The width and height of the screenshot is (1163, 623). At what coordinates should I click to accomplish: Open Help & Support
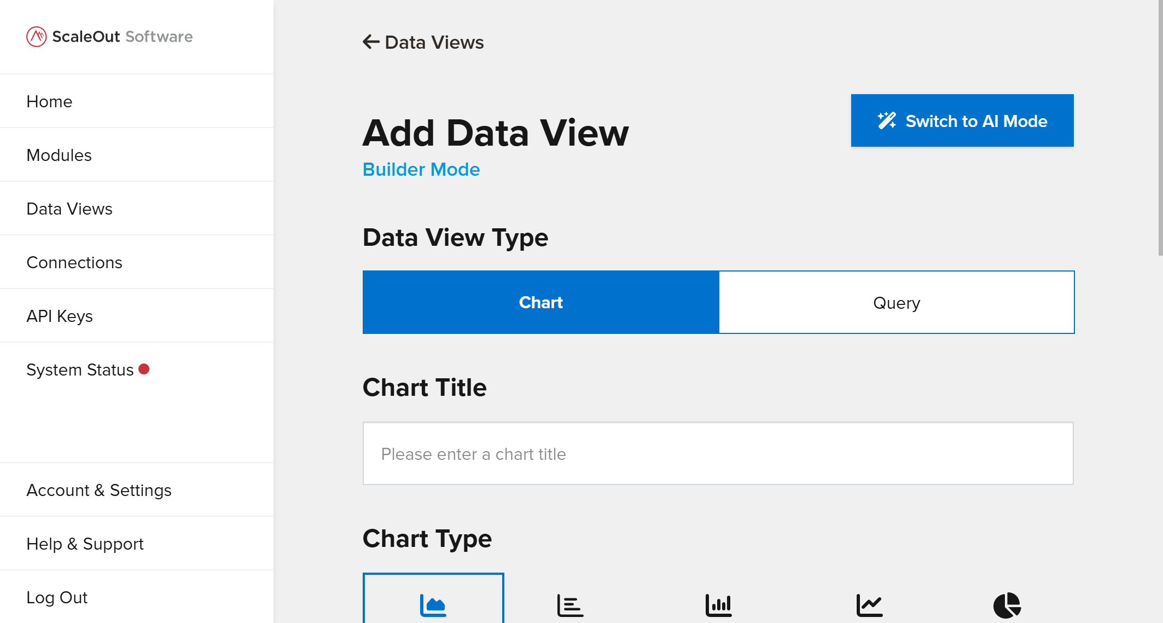pos(85,544)
